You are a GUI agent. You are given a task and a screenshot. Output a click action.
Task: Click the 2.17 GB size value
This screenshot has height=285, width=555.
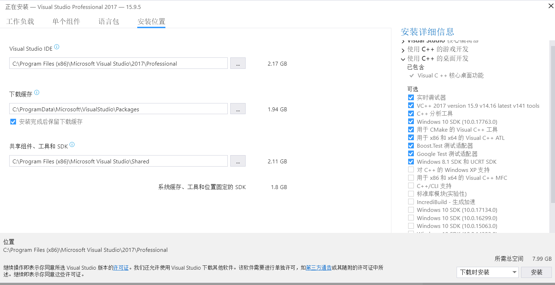277,63
